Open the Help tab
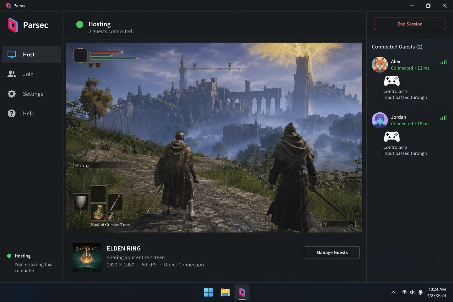 click(32, 114)
